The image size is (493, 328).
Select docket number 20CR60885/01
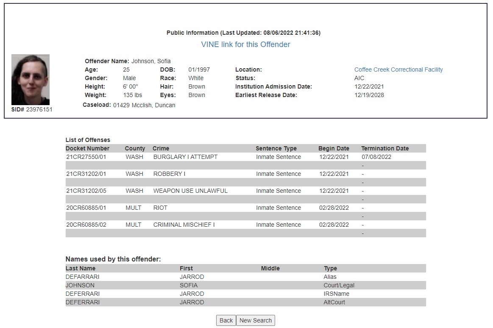point(86,208)
